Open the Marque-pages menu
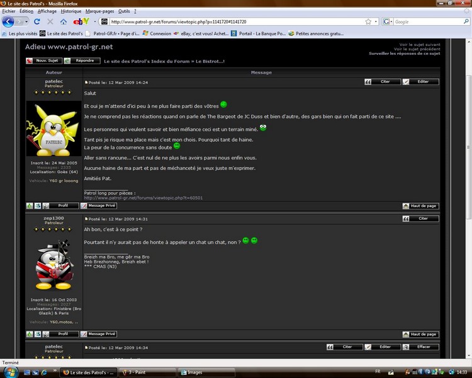472x378 pixels. coord(99,11)
